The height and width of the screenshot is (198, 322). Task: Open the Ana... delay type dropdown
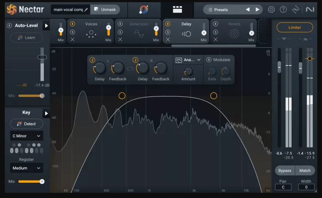click(x=192, y=60)
